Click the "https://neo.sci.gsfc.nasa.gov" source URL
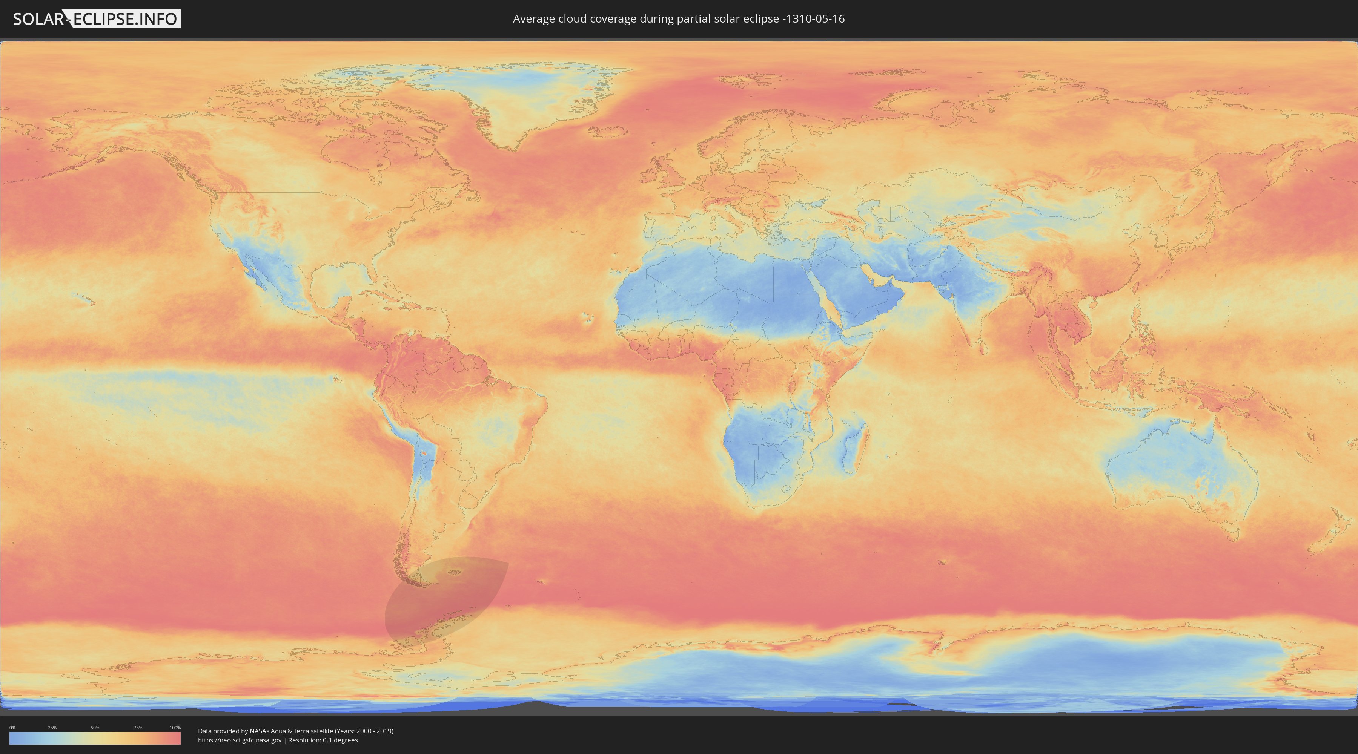Image resolution: width=1358 pixels, height=754 pixels. pos(240,740)
